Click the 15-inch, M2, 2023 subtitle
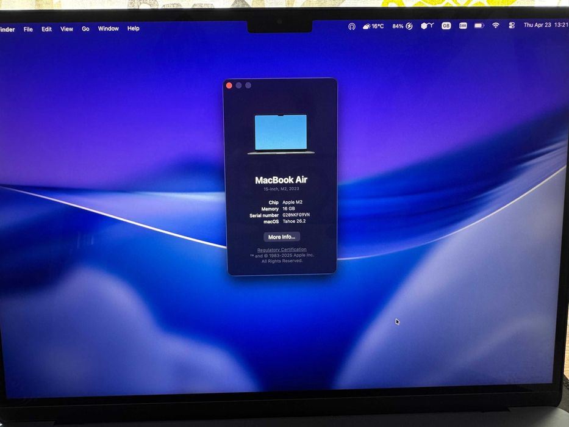The width and height of the screenshot is (569, 427). [x=281, y=189]
